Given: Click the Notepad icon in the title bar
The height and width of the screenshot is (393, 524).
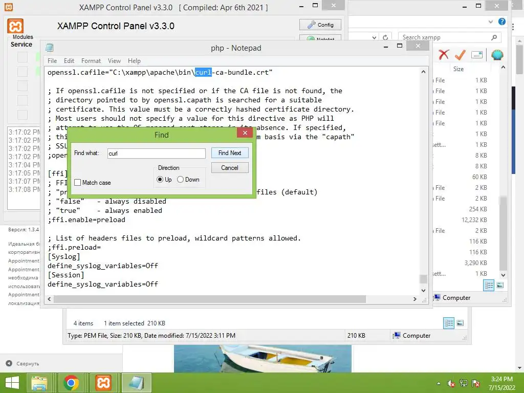Looking at the screenshot, I should [x=50, y=48].
